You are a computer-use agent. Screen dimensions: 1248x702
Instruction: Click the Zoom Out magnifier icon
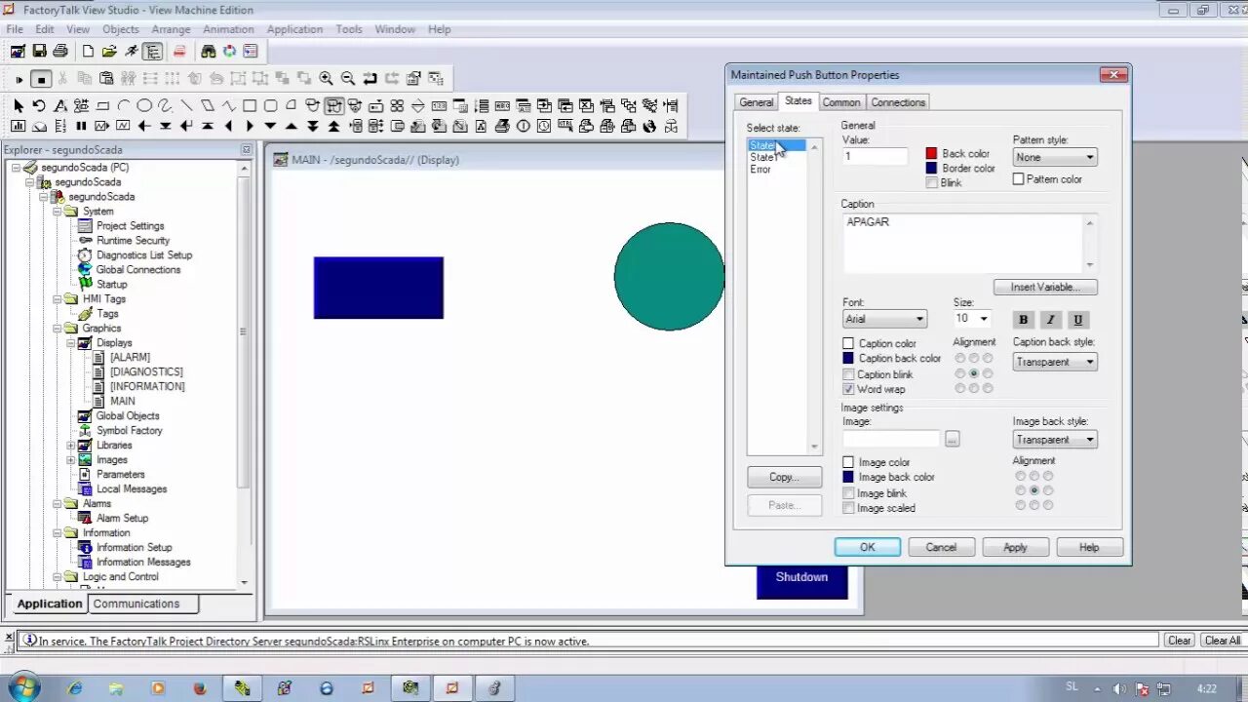(347, 79)
